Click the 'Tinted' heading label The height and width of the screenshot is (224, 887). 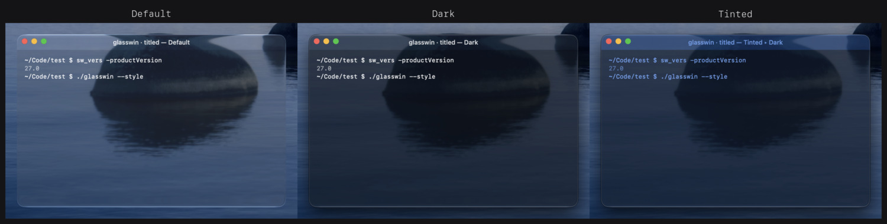point(736,14)
